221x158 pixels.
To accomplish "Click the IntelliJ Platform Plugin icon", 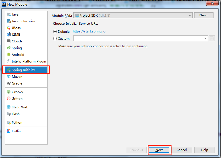I will 9,61.
